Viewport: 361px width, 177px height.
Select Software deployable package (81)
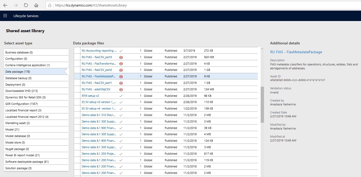(x=36, y=162)
